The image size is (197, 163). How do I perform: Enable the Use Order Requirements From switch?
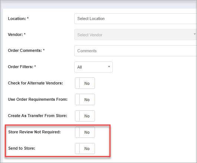click(85, 100)
